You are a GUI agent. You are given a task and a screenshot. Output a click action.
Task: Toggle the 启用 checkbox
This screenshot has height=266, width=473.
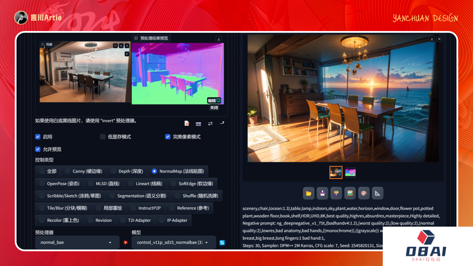point(38,137)
